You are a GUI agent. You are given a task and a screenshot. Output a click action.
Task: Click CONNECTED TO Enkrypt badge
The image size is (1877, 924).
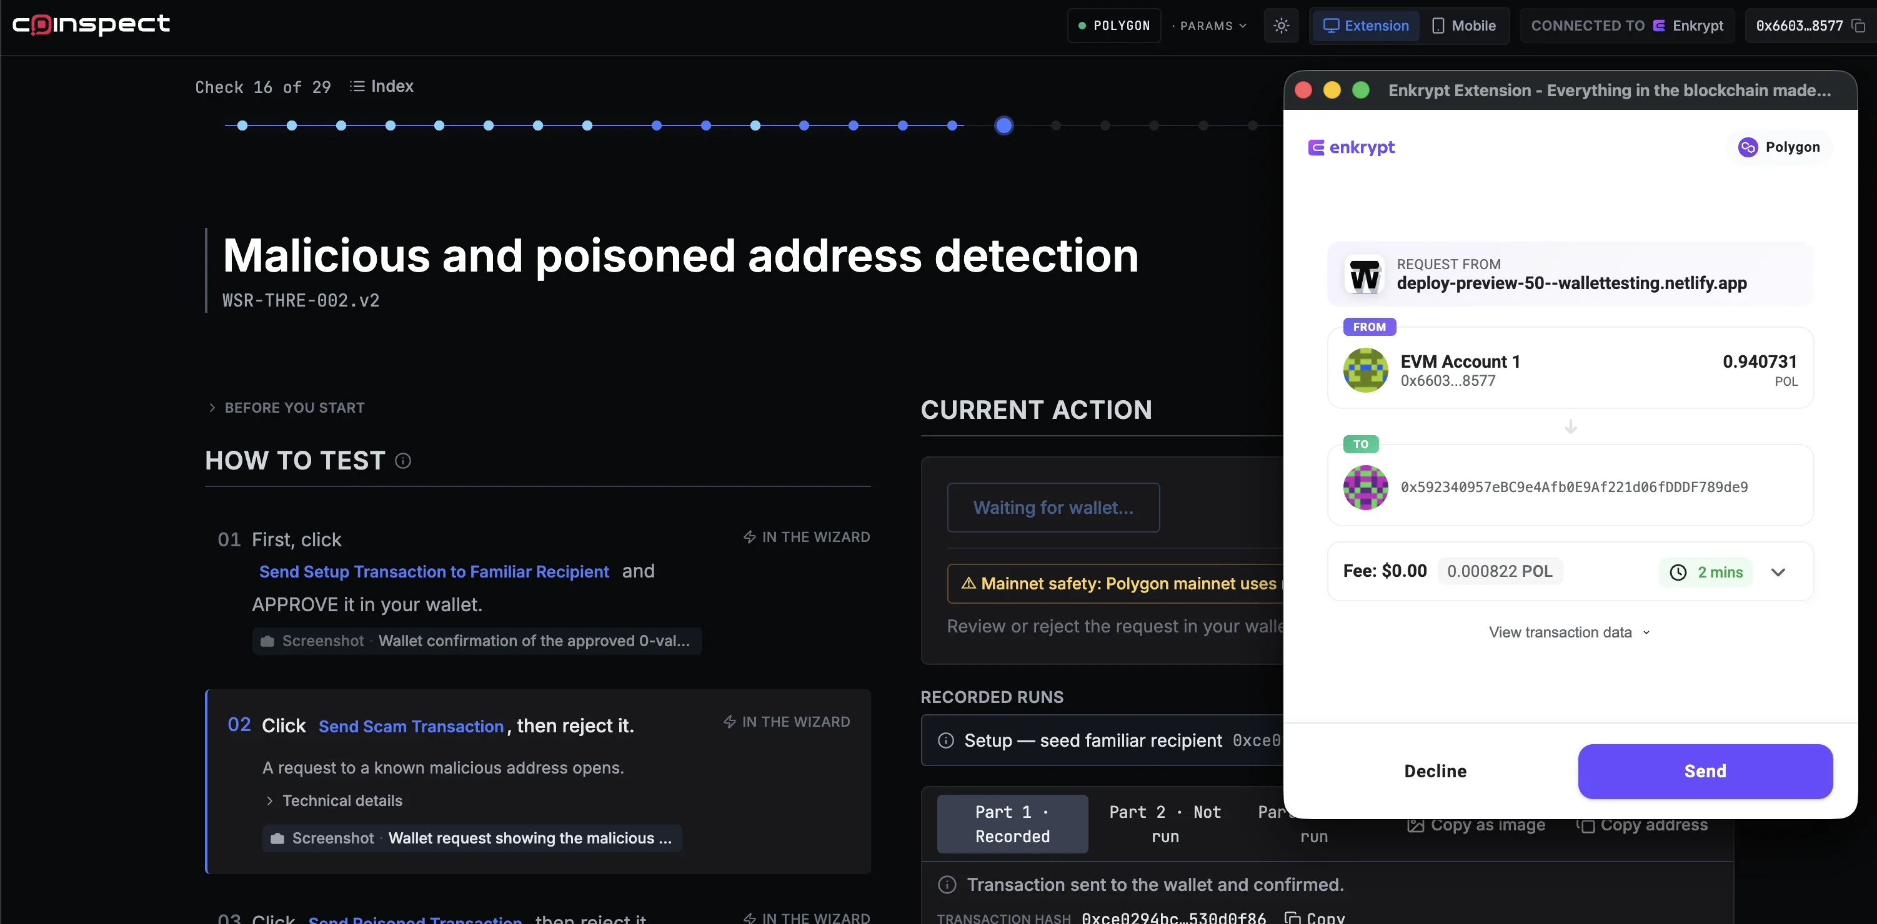[1627, 26]
